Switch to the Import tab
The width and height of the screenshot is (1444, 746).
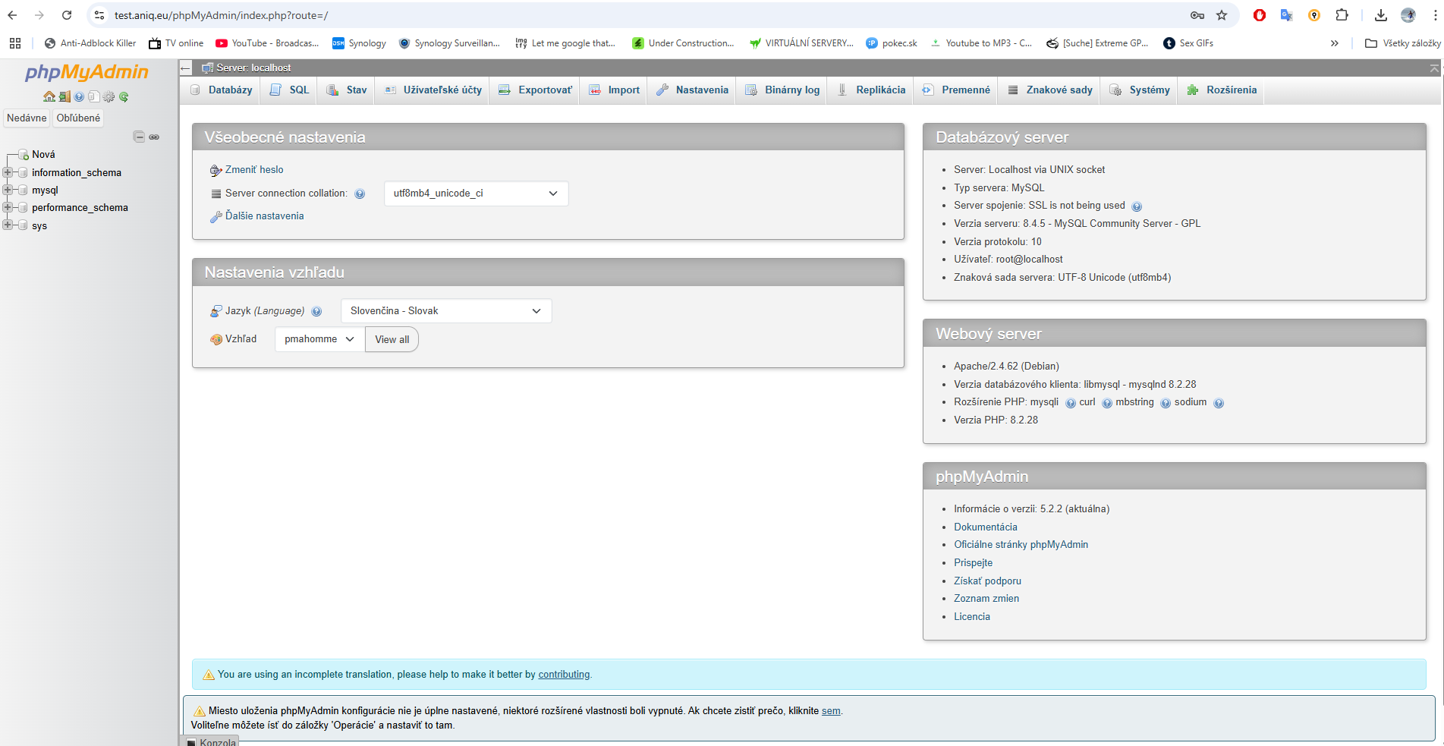(613, 90)
